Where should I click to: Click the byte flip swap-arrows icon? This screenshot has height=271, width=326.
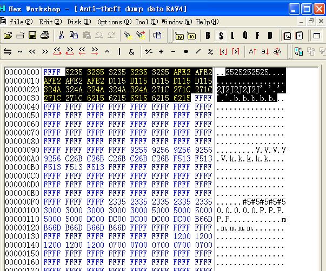pyautogui.click(x=8, y=51)
